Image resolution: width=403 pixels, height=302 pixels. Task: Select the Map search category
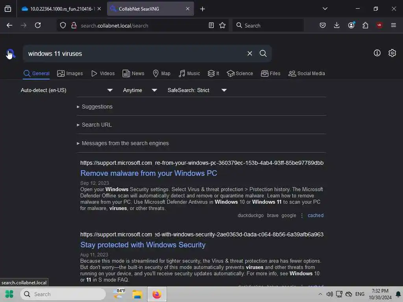[161, 74]
